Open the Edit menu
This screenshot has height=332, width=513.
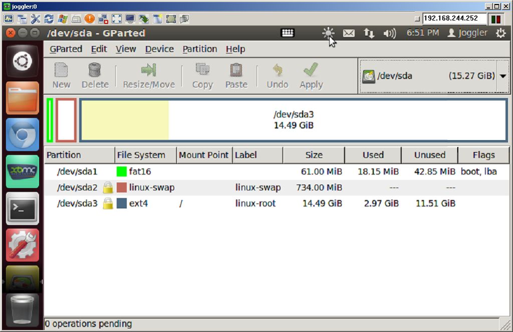click(x=99, y=49)
